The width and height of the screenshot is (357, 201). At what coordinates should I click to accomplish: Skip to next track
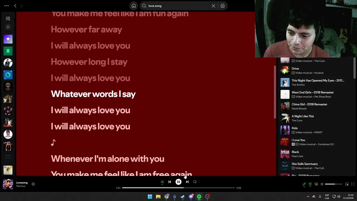point(187,182)
